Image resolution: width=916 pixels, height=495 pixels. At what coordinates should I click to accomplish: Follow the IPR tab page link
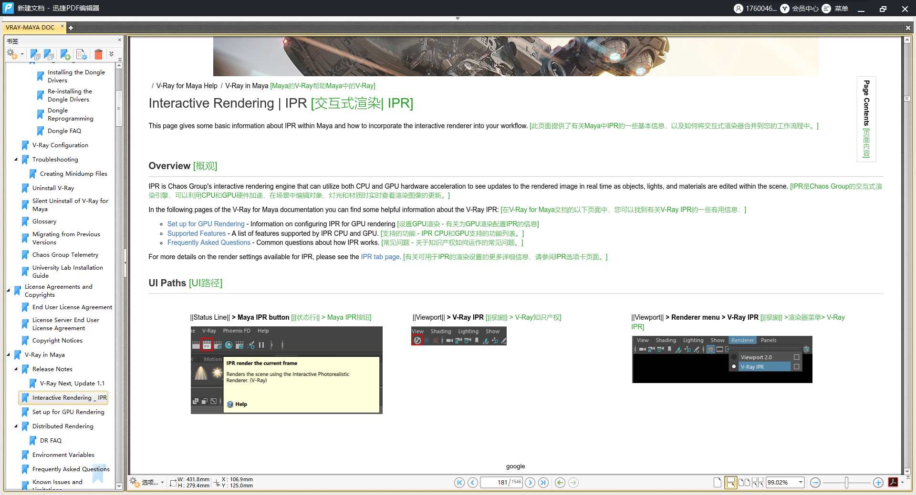[380, 257]
